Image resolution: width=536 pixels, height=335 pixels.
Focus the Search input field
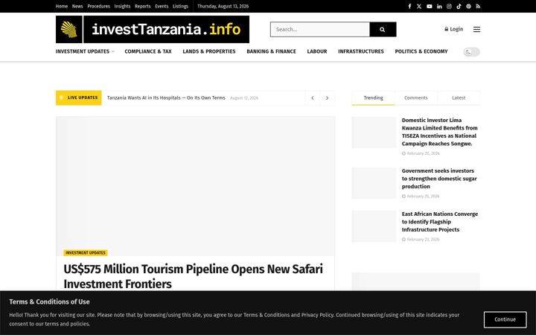[x=320, y=29]
